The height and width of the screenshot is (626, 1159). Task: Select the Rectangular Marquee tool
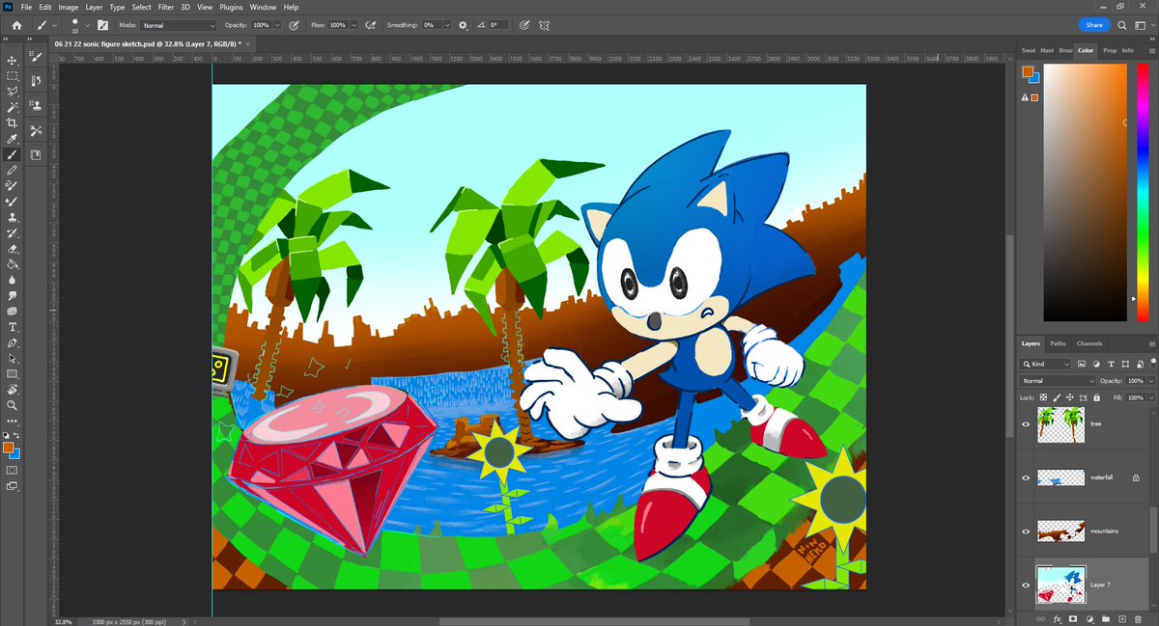[13, 75]
